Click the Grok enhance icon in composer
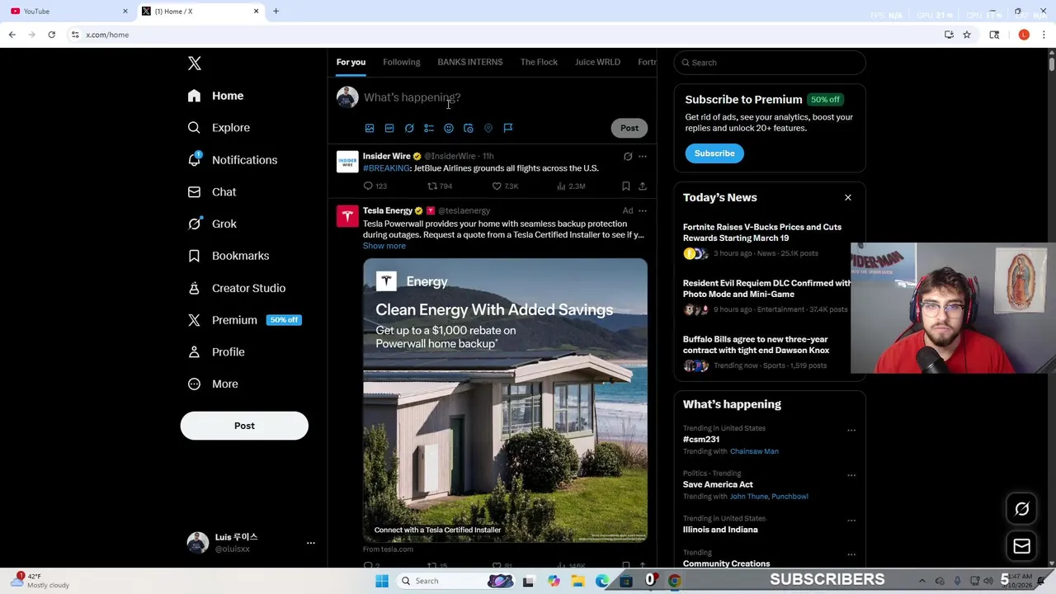This screenshot has width=1056, height=594. (409, 128)
